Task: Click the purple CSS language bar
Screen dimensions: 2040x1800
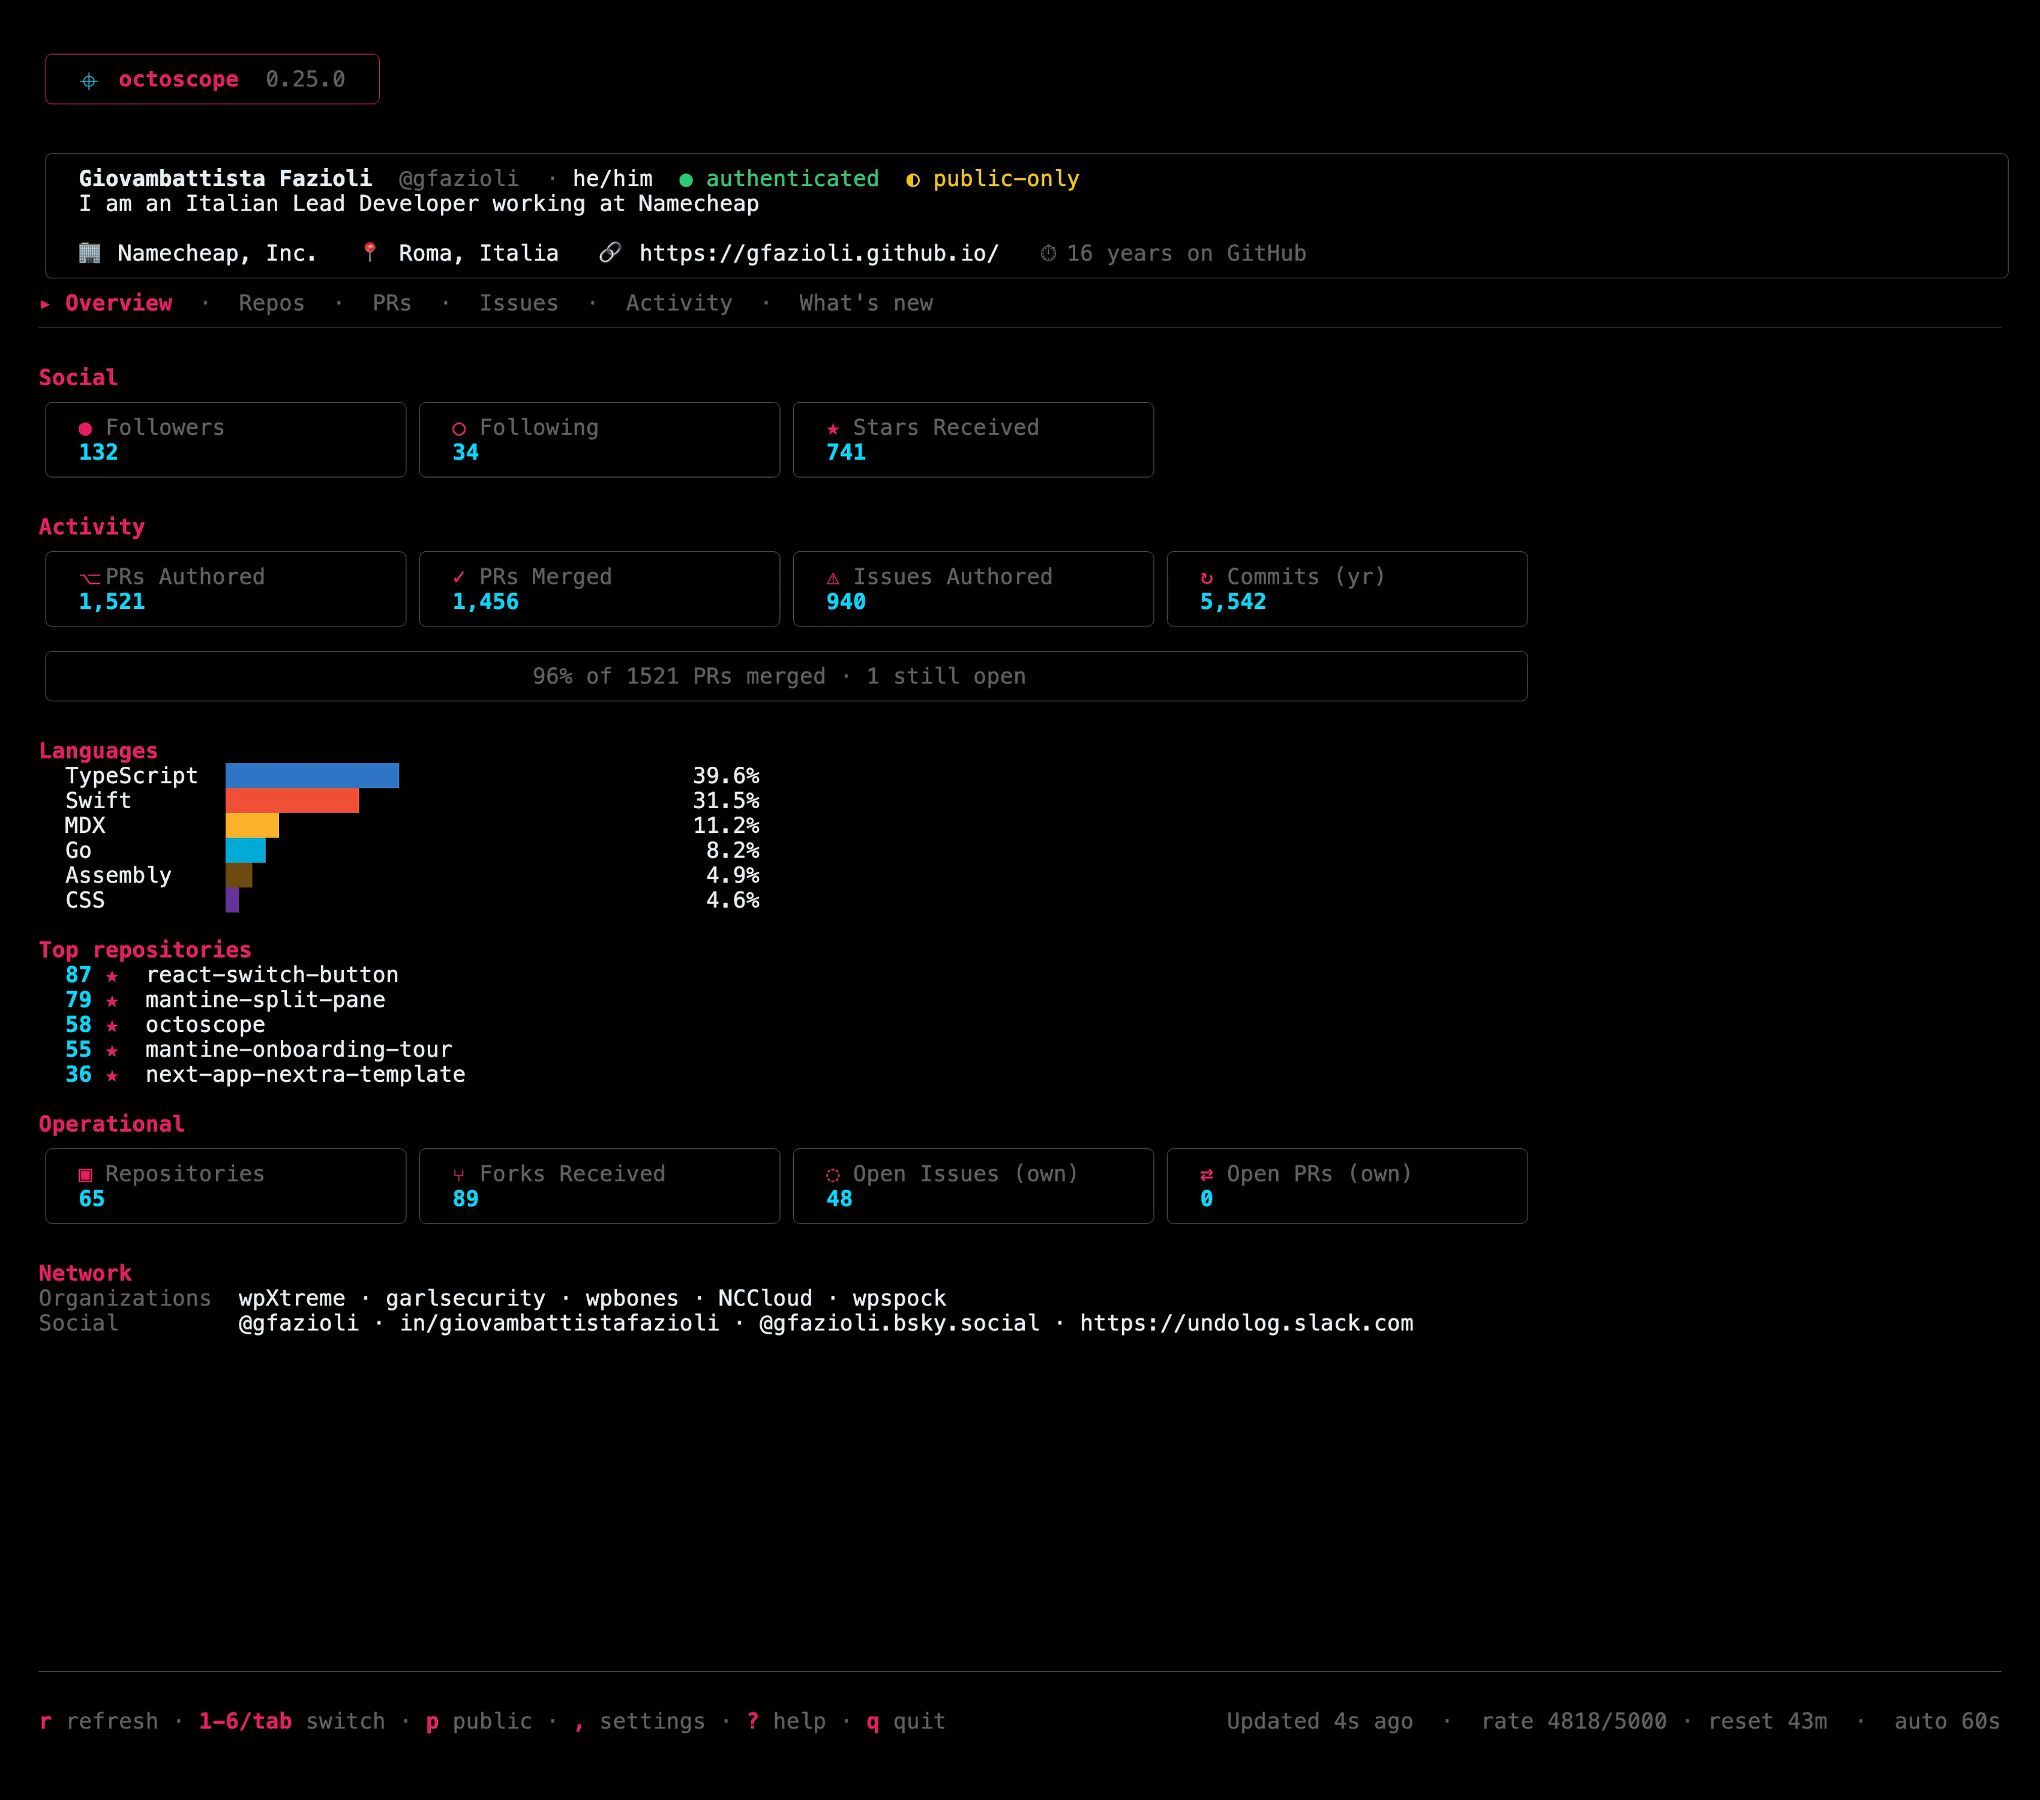Action: point(233,900)
